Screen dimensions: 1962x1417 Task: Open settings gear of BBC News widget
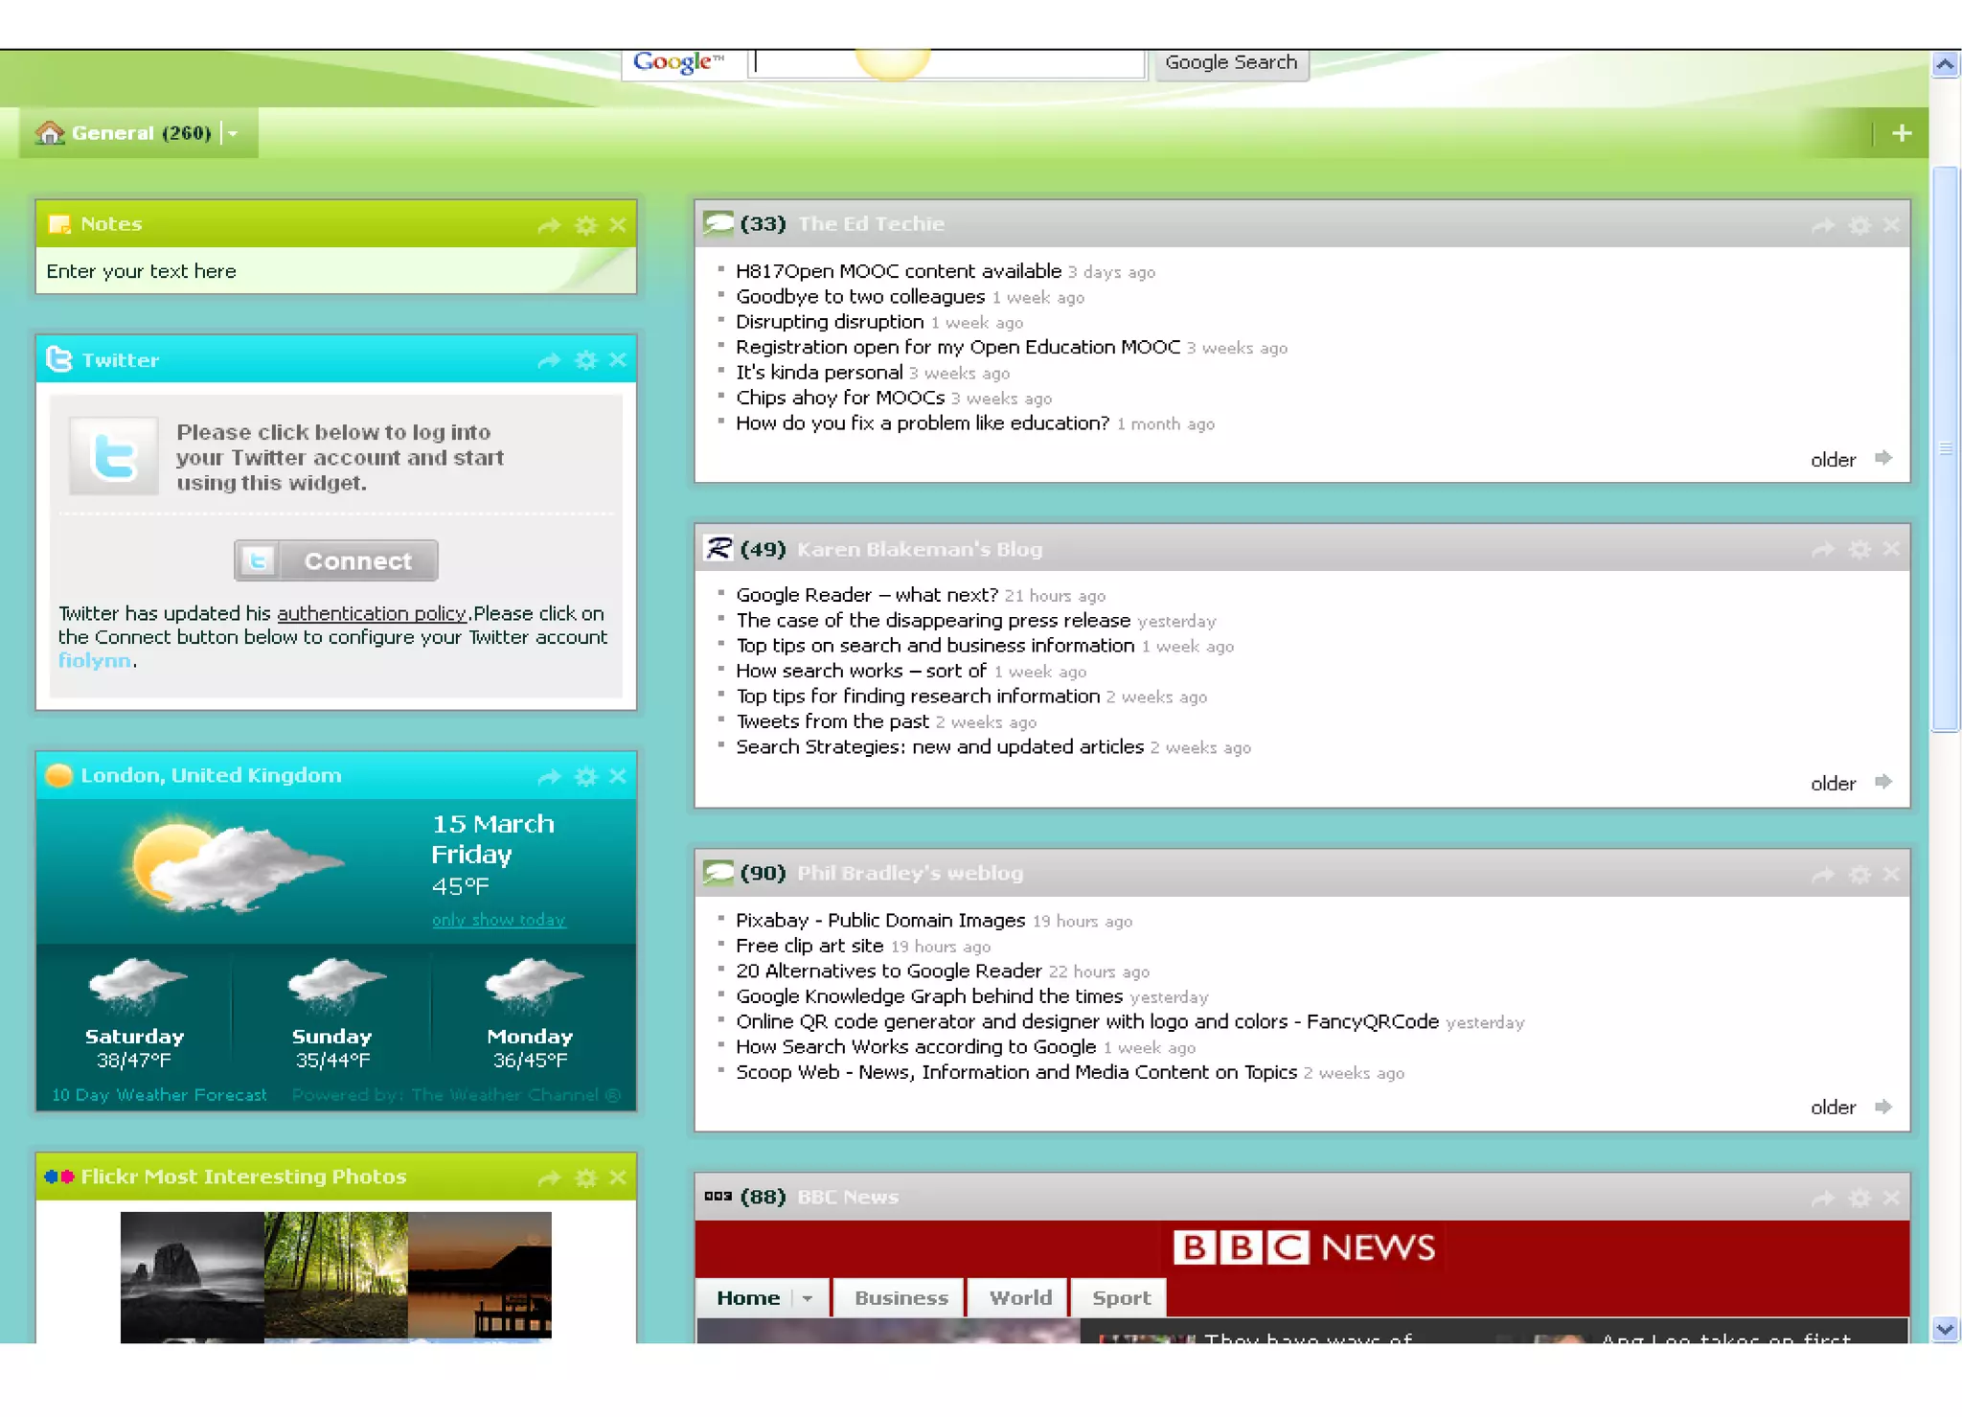tap(1859, 1198)
